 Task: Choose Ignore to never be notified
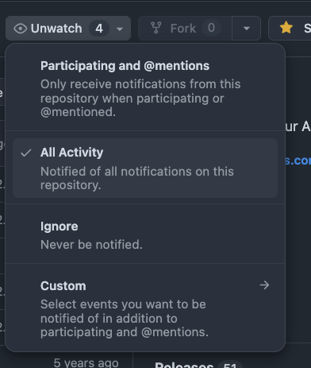[145, 235]
